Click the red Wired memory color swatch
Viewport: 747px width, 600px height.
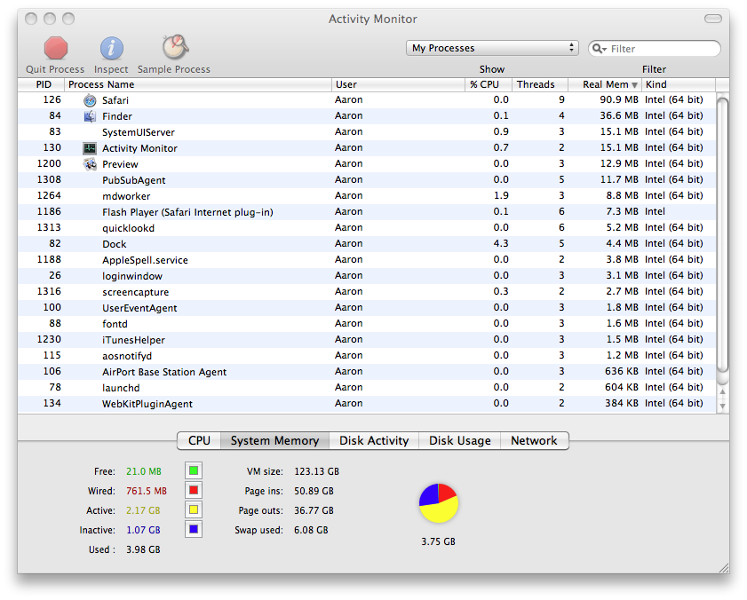[194, 490]
